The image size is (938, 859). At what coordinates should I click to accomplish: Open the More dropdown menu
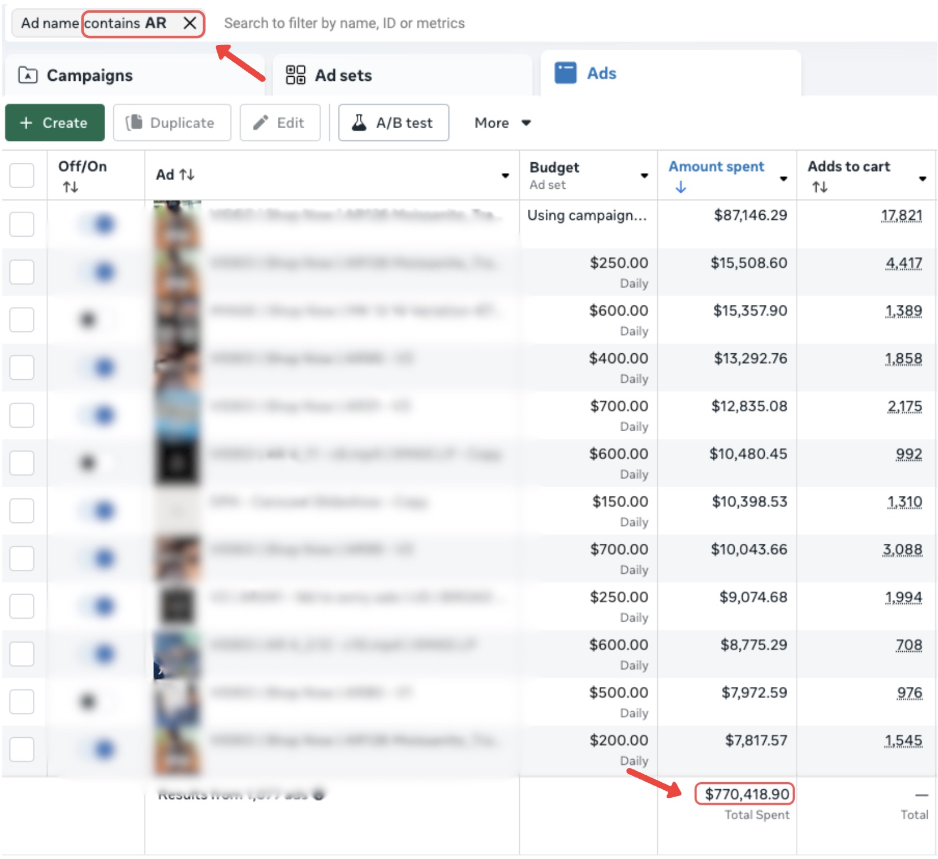click(x=502, y=122)
